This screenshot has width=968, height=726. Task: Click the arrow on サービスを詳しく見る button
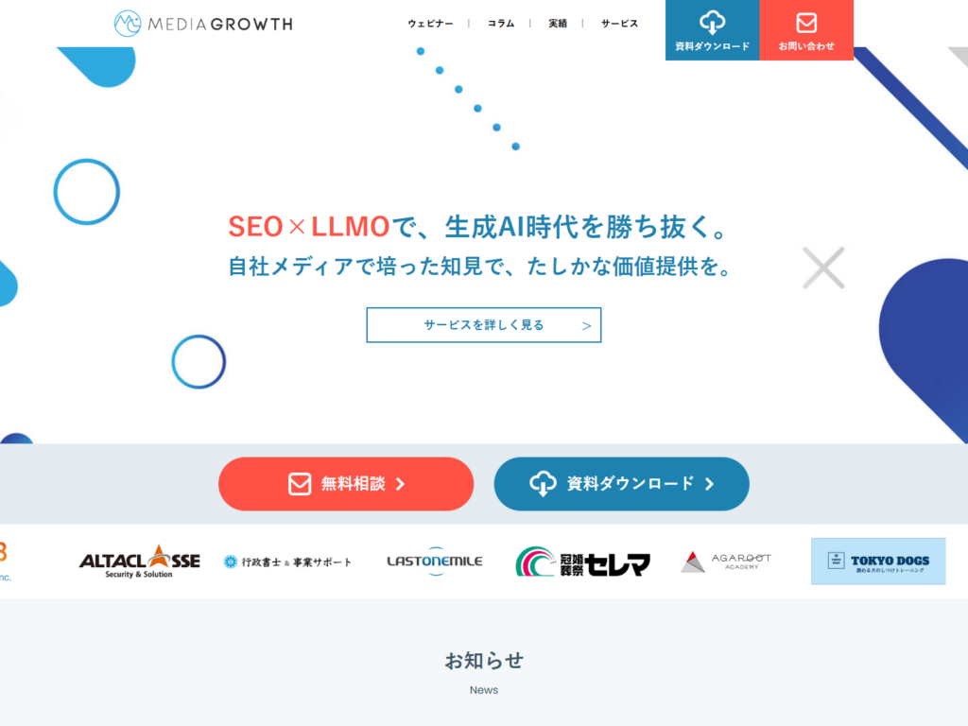click(586, 325)
